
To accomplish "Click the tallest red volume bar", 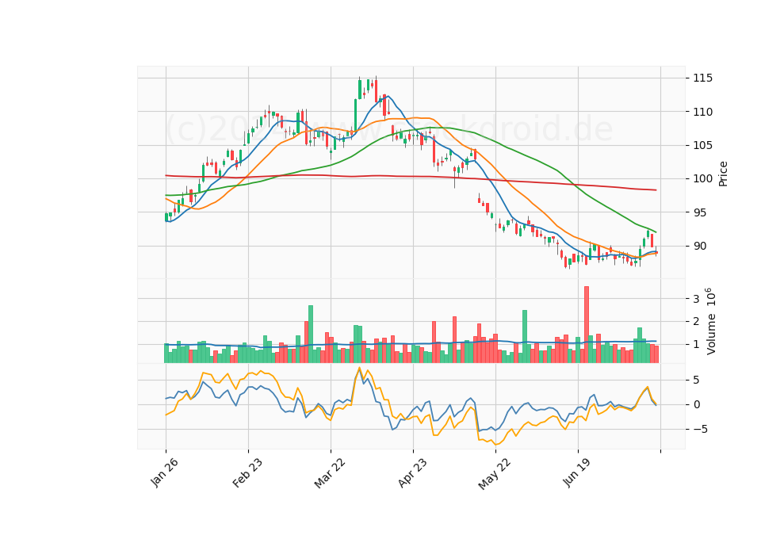I will 587,324.
